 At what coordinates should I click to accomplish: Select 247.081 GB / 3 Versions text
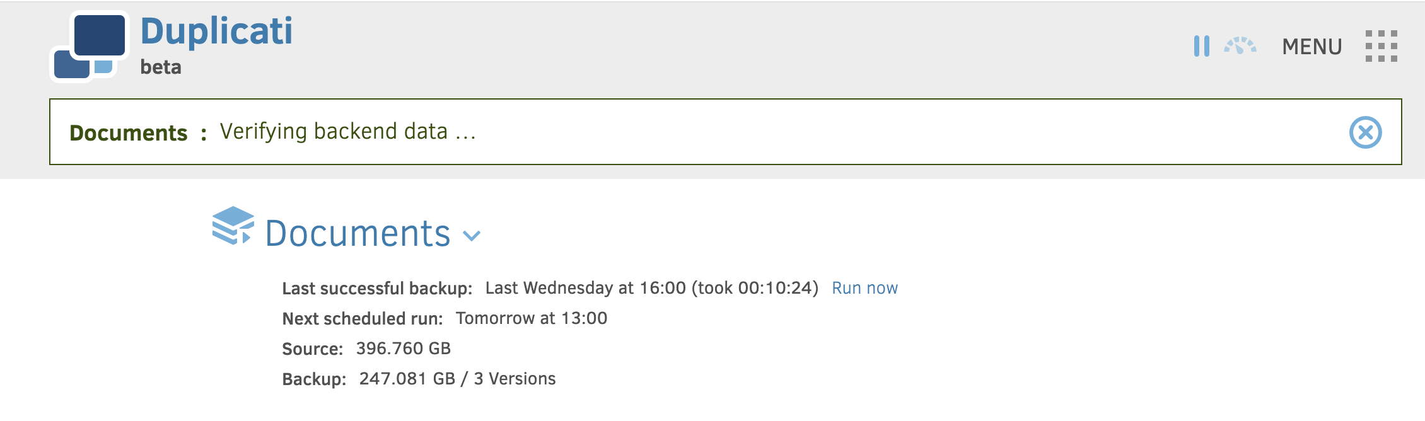[457, 379]
